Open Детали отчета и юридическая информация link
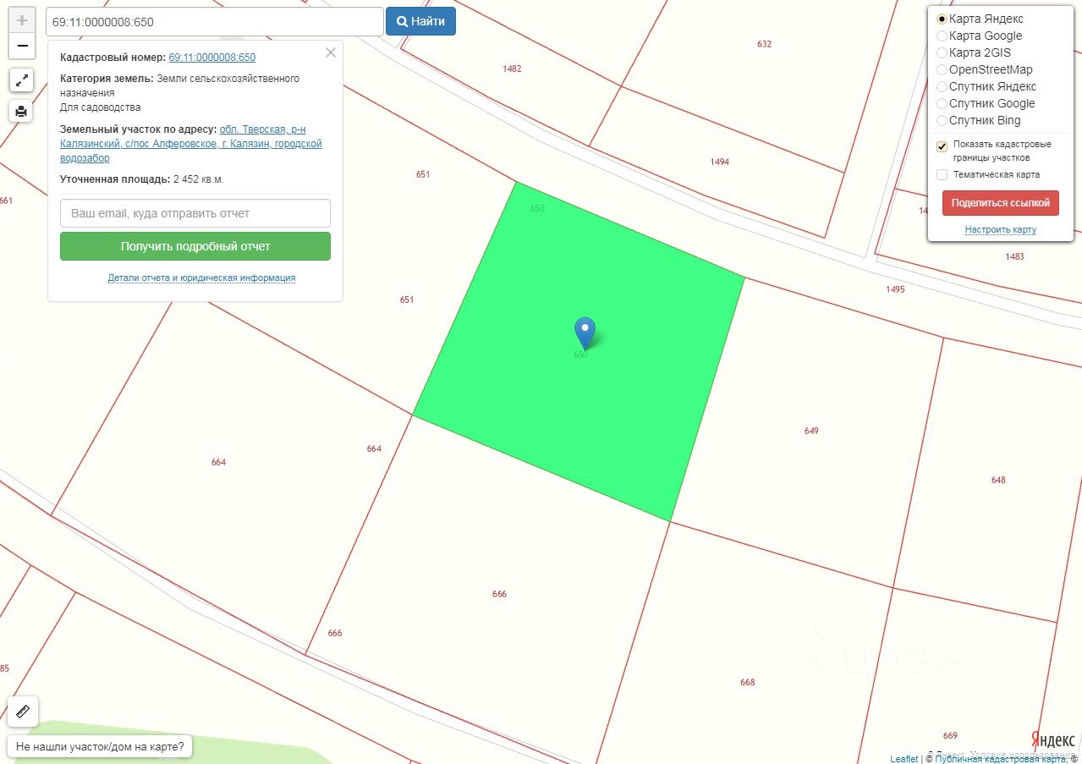The image size is (1082, 764). coord(201,278)
